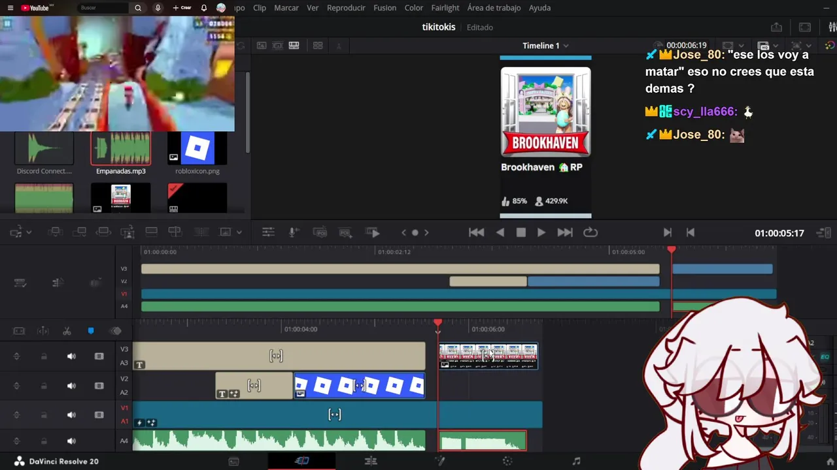
Task: Toggle loop playback
Action: 590,232
